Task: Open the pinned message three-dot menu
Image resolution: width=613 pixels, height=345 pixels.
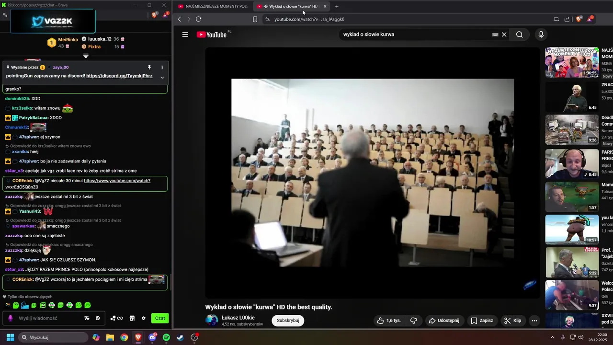Action: pyautogui.click(x=162, y=68)
